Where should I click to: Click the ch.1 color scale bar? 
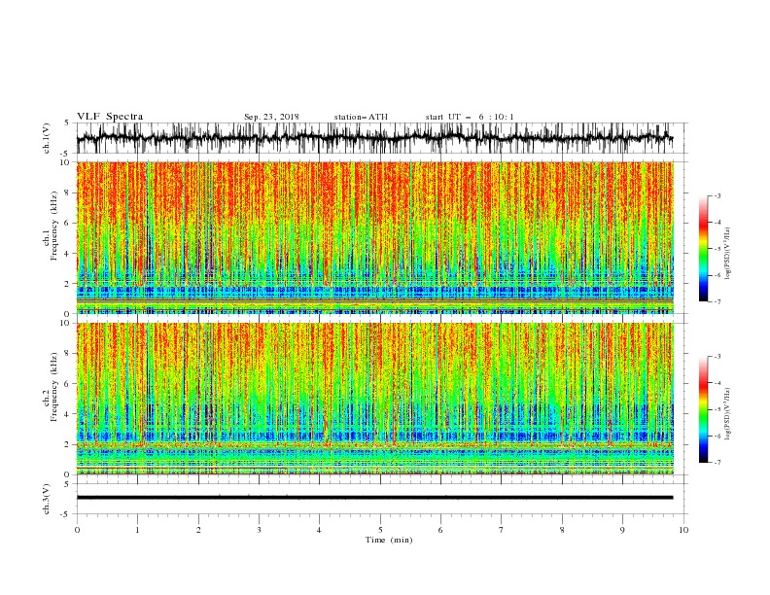click(703, 249)
